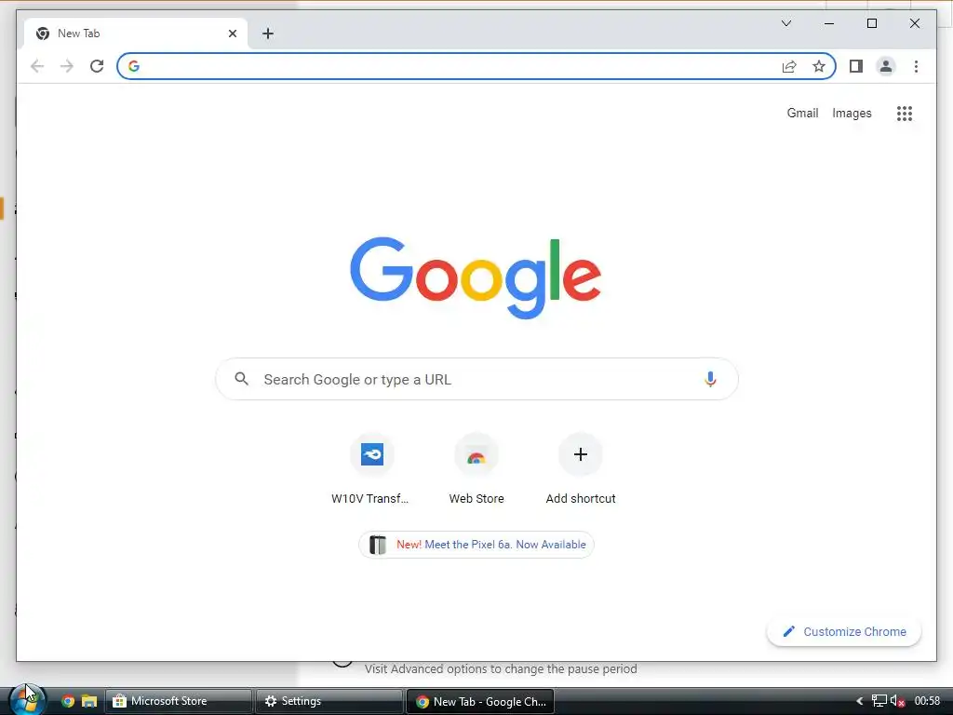The image size is (953, 715).
Task: Minimize the Chrome window
Action: 829,23
